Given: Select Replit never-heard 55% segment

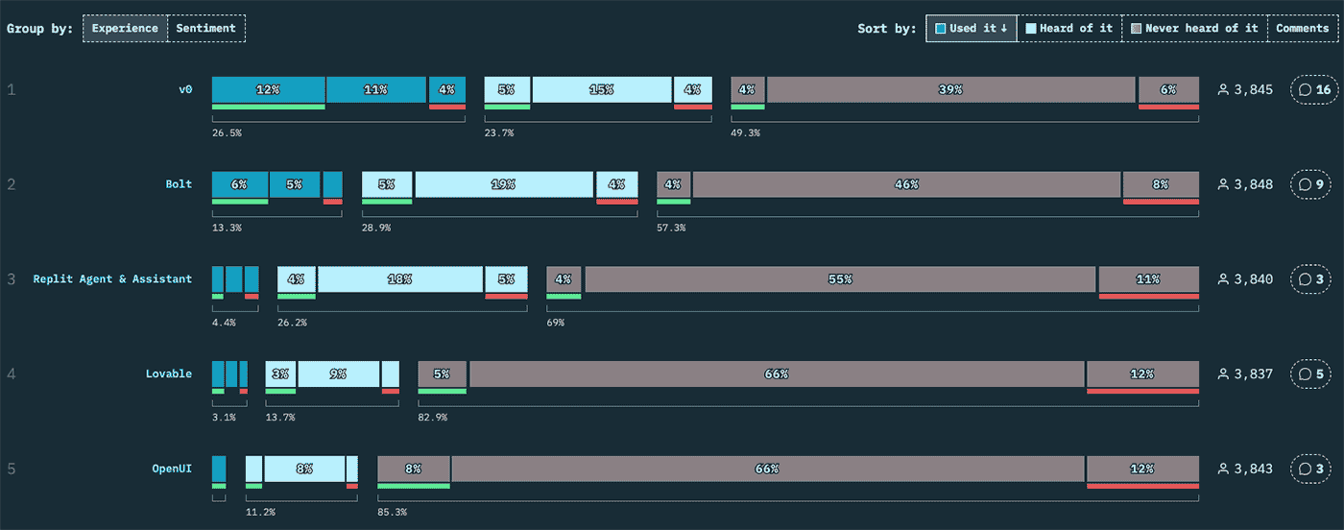Looking at the screenshot, I should pos(840,278).
